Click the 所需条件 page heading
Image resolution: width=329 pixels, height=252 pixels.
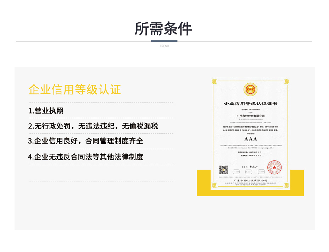(164, 29)
